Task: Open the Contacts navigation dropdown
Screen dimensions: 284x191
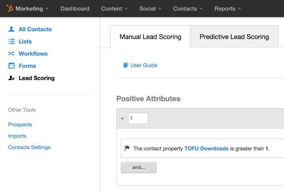Action: [x=188, y=9]
